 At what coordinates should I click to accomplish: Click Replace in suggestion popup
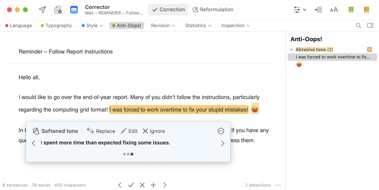101,131
